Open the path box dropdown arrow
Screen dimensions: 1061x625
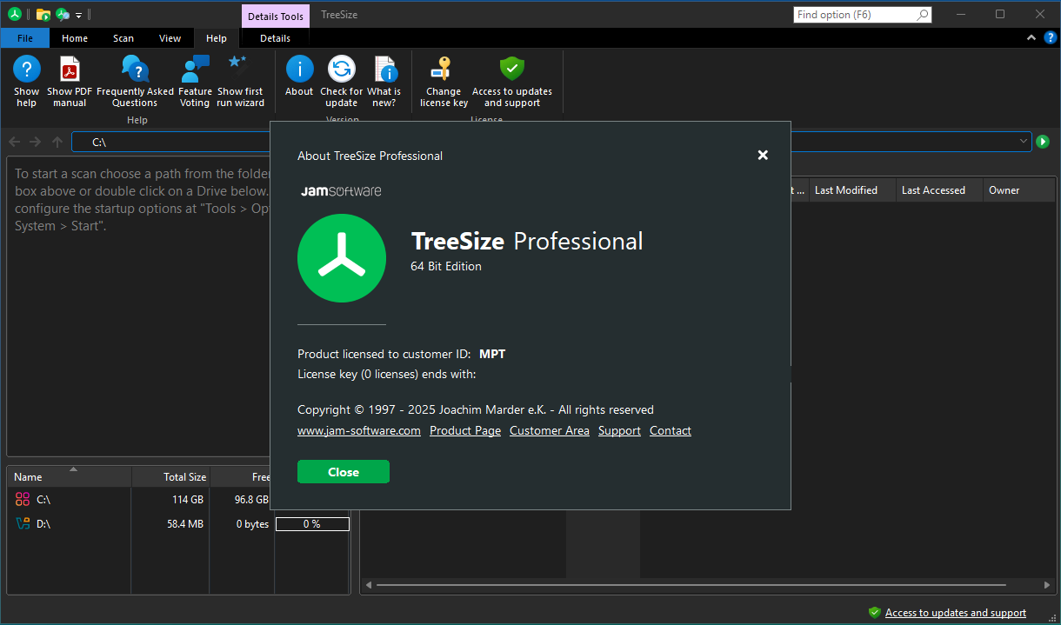[x=1024, y=142]
